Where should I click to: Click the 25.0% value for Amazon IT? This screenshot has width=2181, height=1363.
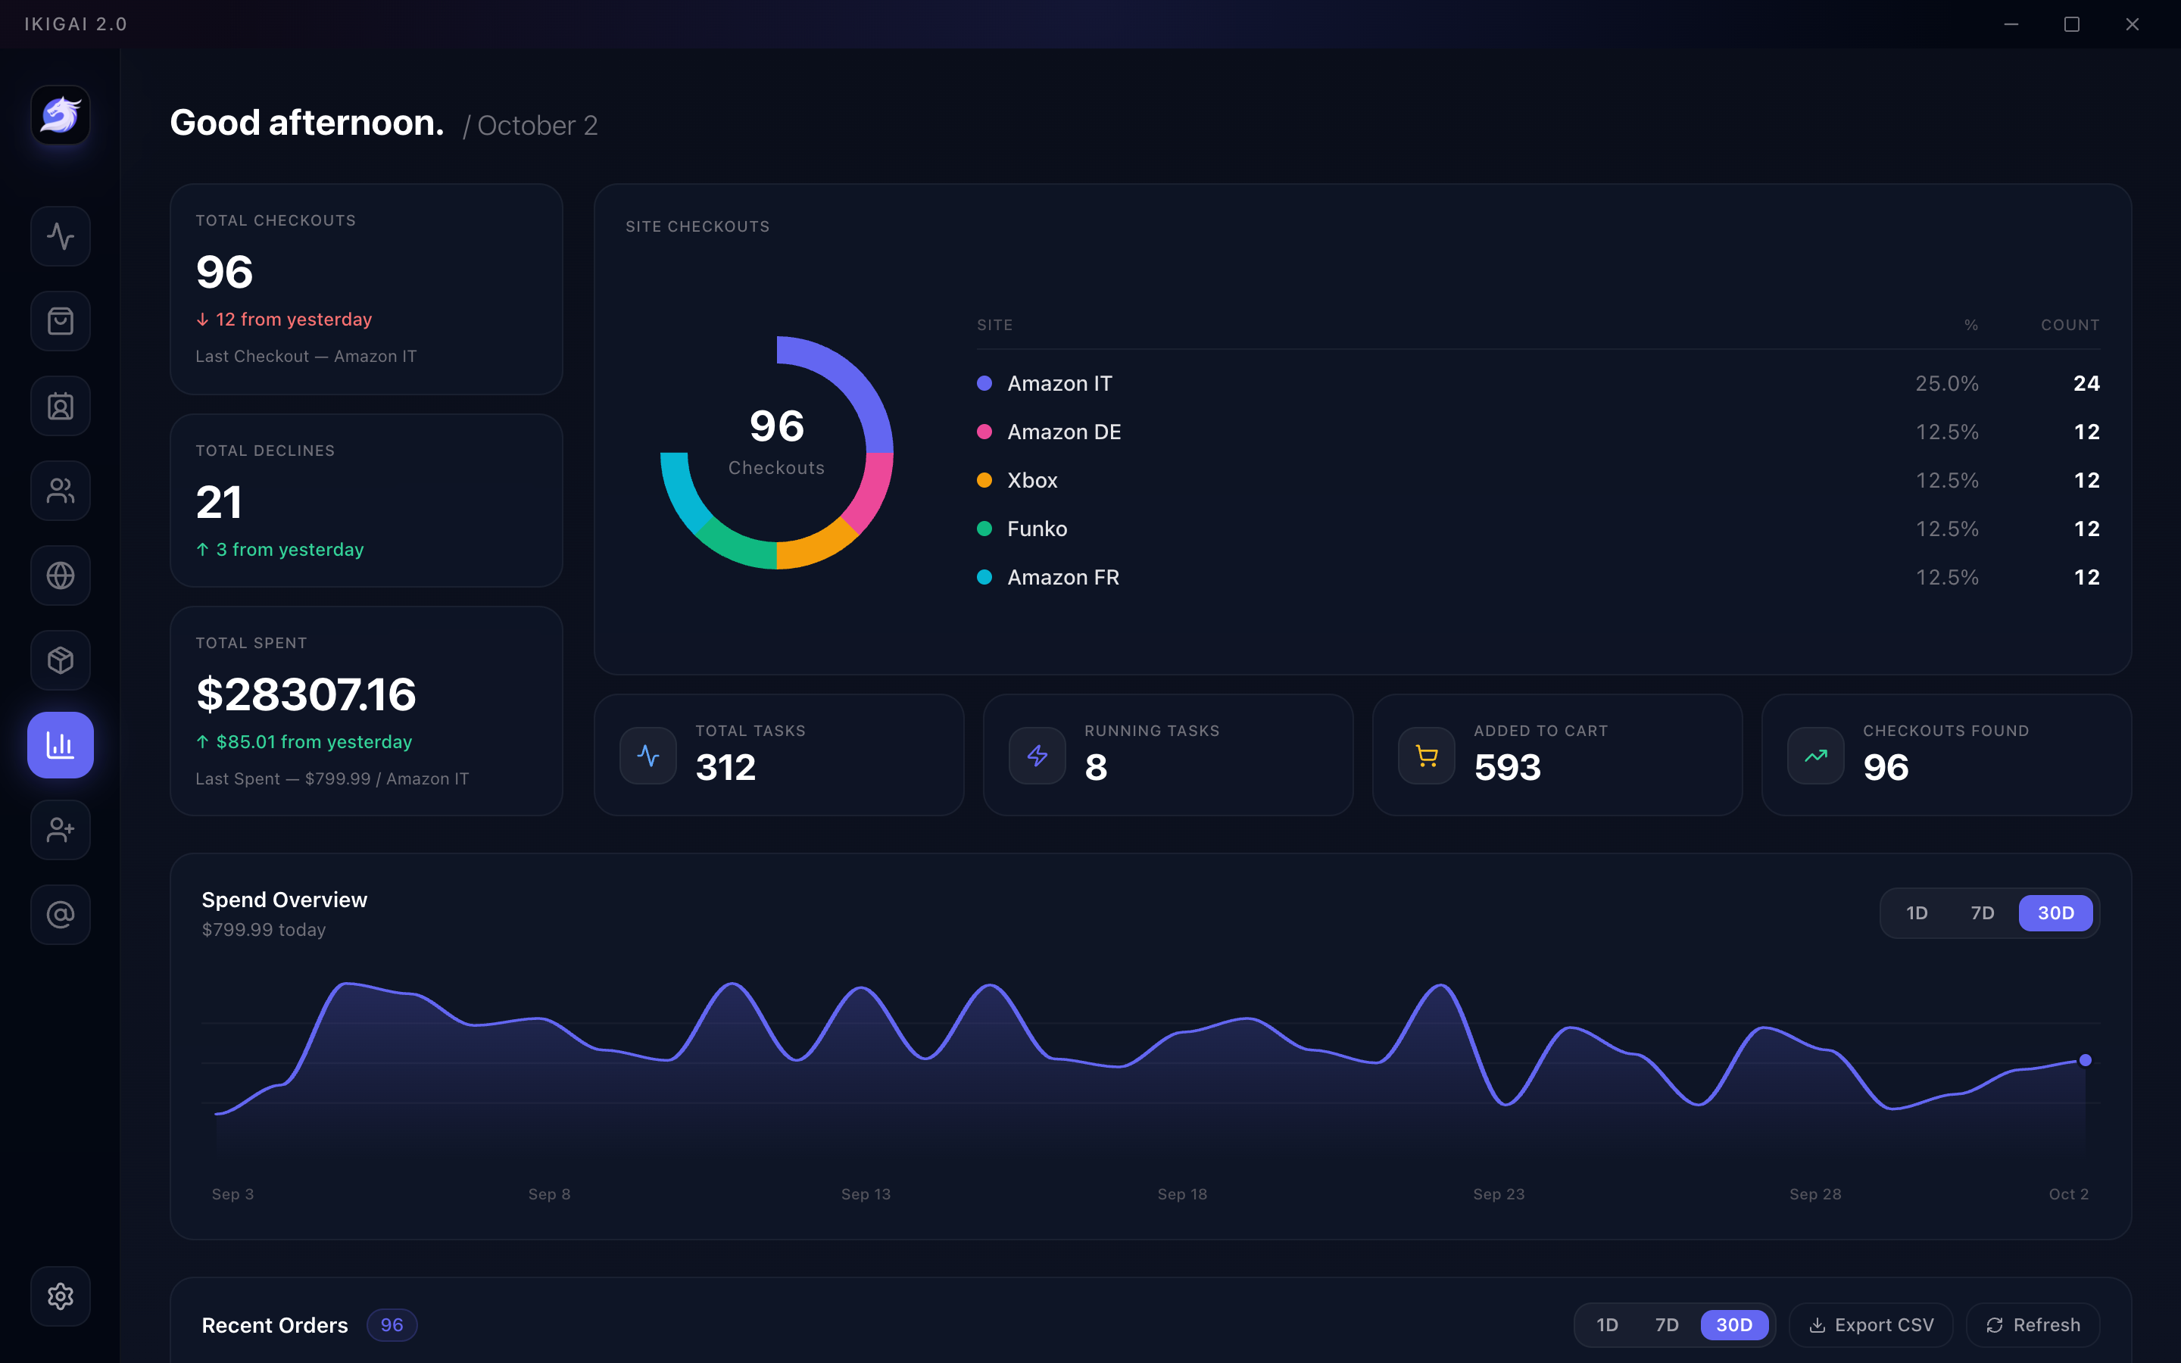click(1947, 383)
